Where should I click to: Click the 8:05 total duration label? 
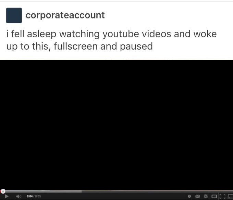[x=38, y=196]
